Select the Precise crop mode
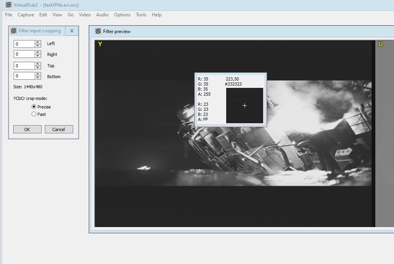The image size is (394, 264). pyautogui.click(x=34, y=107)
